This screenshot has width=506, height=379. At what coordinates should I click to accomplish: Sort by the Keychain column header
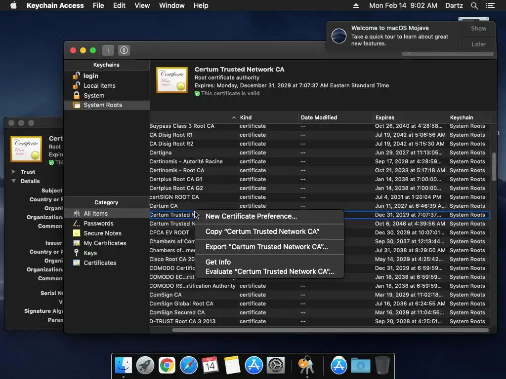click(469, 117)
